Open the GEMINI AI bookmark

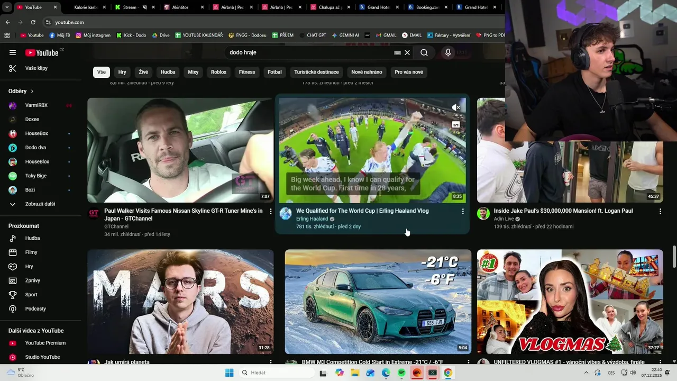345,35
